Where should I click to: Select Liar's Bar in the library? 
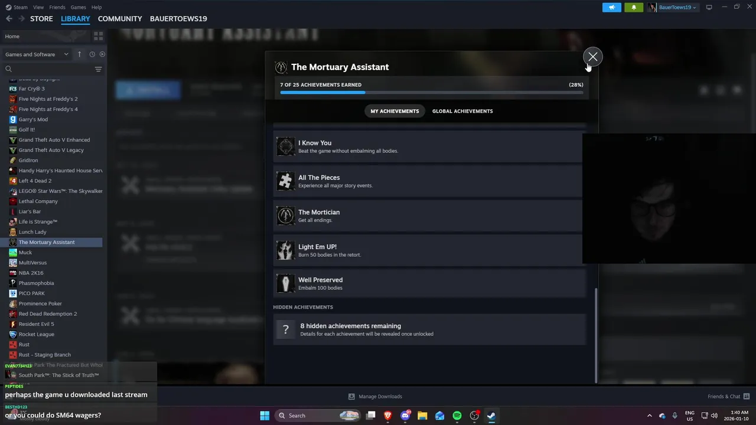tap(25, 211)
